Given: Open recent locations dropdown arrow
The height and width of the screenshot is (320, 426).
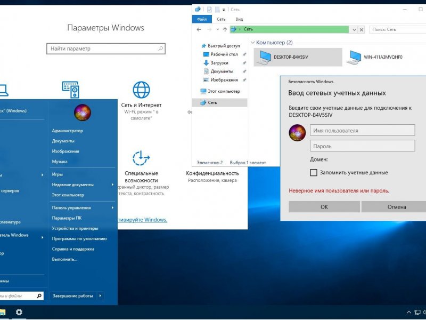Looking at the screenshot, I should click(218, 29).
